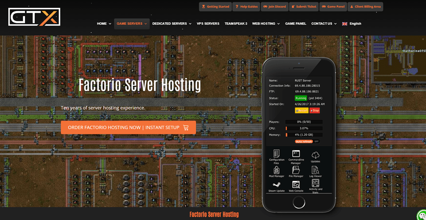Select the TeamSpeak 3 menu item

click(236, 24)
